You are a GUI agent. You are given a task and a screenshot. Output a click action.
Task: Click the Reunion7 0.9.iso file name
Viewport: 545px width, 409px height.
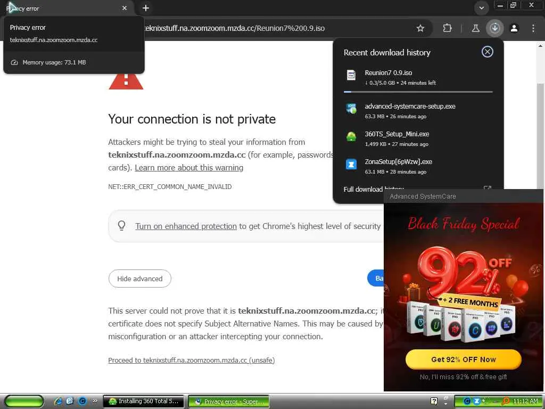point(388,72)
